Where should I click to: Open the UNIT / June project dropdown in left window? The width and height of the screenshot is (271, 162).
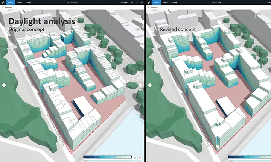[x=72, y=2]
